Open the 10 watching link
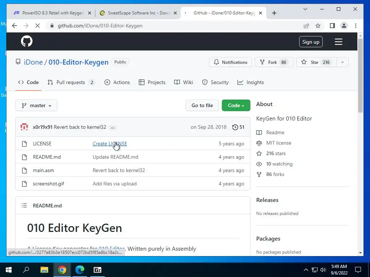 point(275,164)
